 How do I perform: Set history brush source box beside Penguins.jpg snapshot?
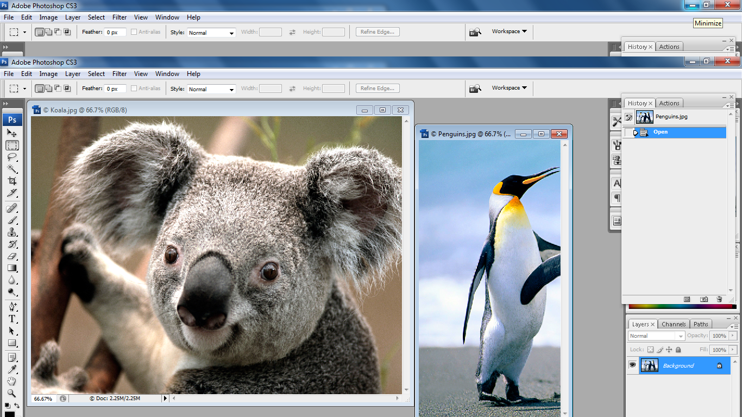click(628, 117)
